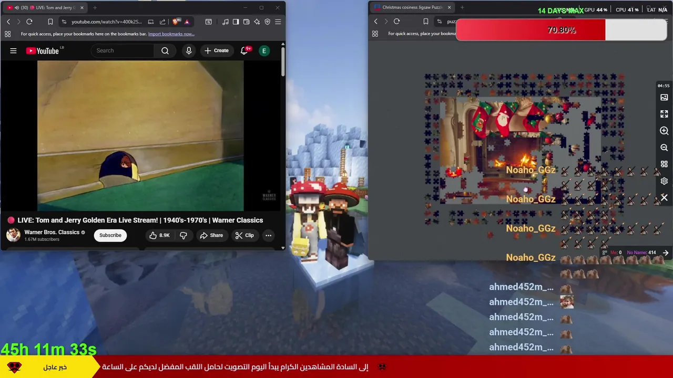673x378 pixels.
Task: Close the puzzle side toolbar
Action: click(x=664, y=198)
